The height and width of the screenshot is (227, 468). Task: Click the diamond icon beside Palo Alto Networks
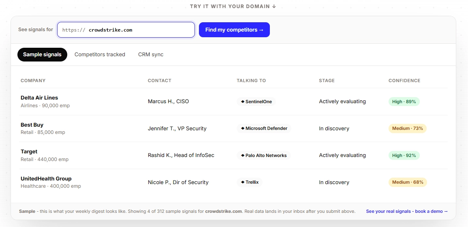click(243, 155)
